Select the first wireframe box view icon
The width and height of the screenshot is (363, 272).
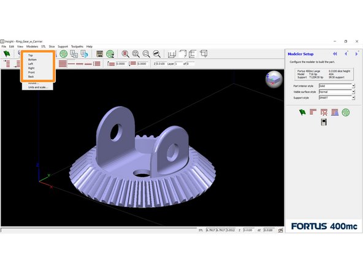click(x=172, y=54)
